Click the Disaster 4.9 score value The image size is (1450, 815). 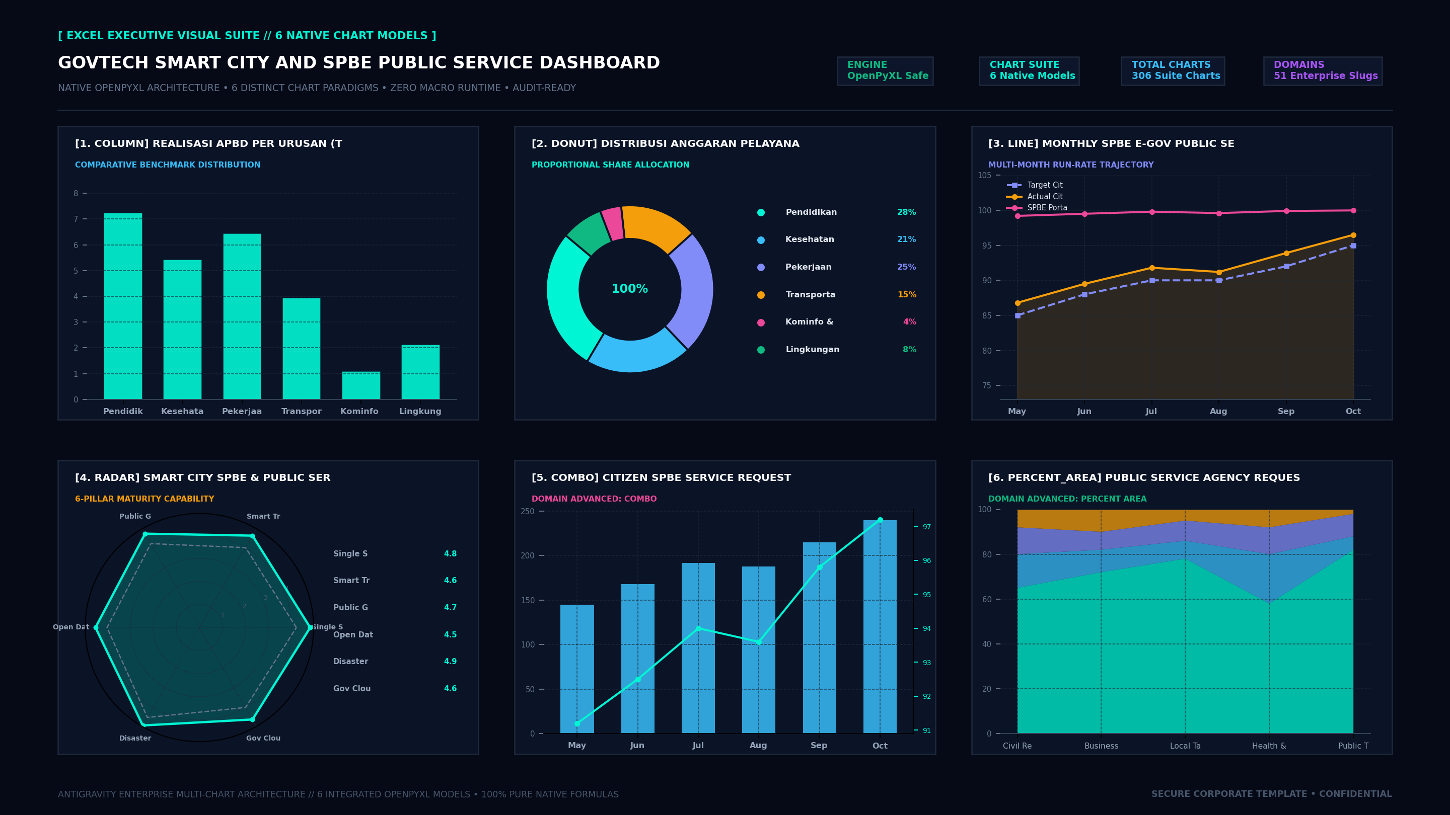point(450,662)
